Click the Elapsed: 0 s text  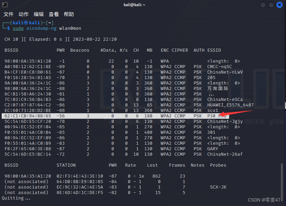(46, 39)
